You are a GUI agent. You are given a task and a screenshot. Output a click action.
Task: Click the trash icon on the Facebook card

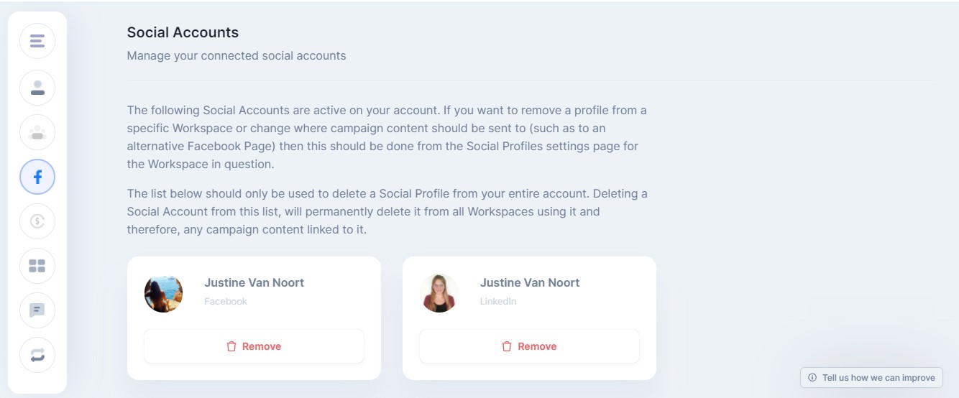tap(231, 346)
